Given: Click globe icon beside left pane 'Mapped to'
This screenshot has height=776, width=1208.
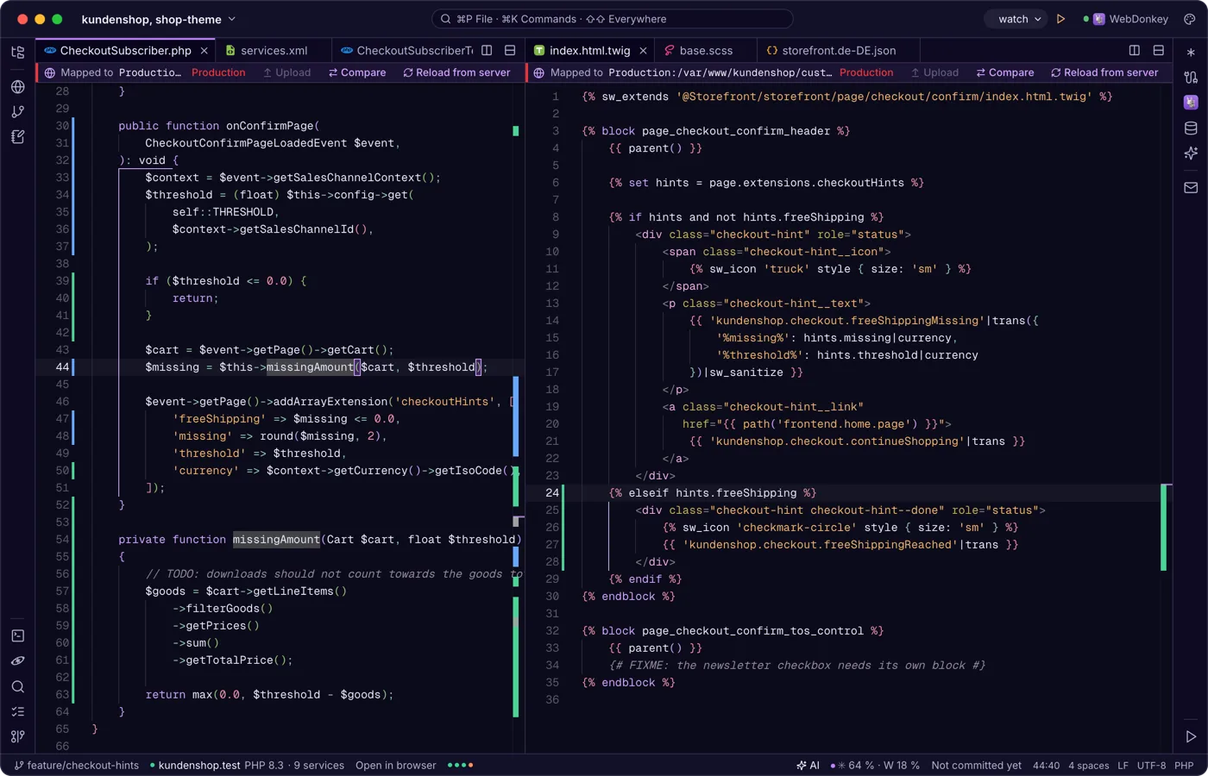Looking at the screenshot, I should point(50,73).
